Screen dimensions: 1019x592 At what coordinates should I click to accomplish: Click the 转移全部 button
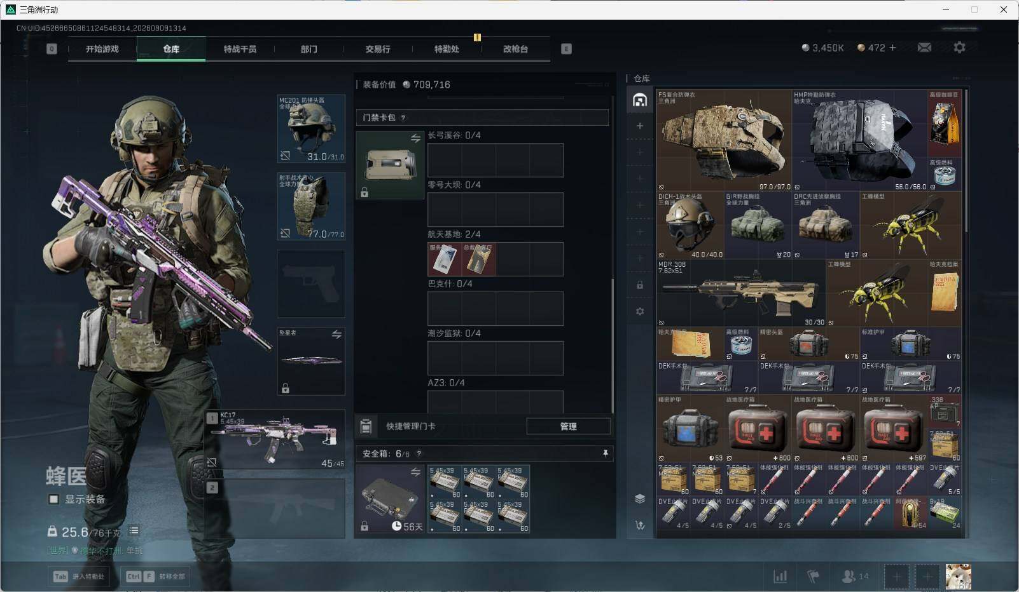click(155, 576)
